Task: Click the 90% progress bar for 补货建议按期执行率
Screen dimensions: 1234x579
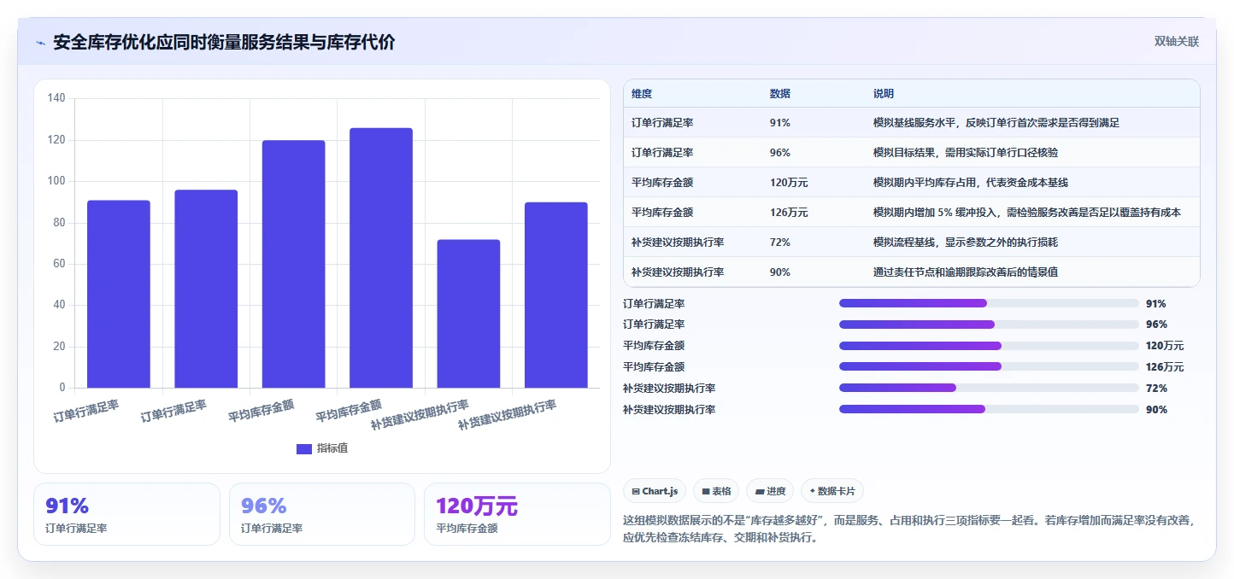Action: click(989, 409)
